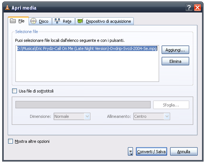Click the network icon on Rete tab

point(57,21)
